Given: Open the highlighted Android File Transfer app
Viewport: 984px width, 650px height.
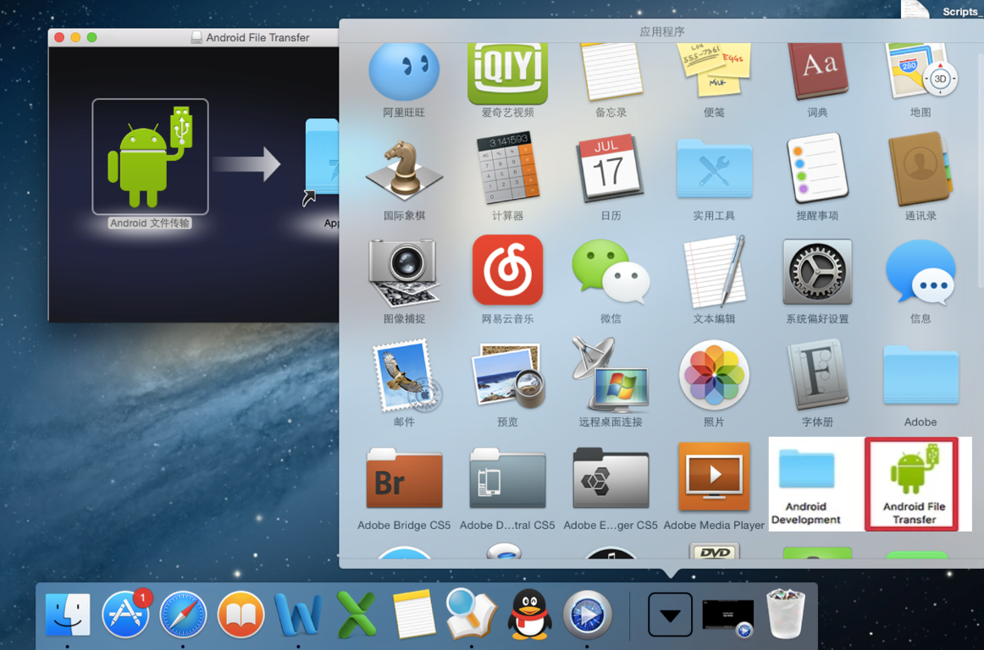Looking at the screenshot, I should click(x=914, y=478).
